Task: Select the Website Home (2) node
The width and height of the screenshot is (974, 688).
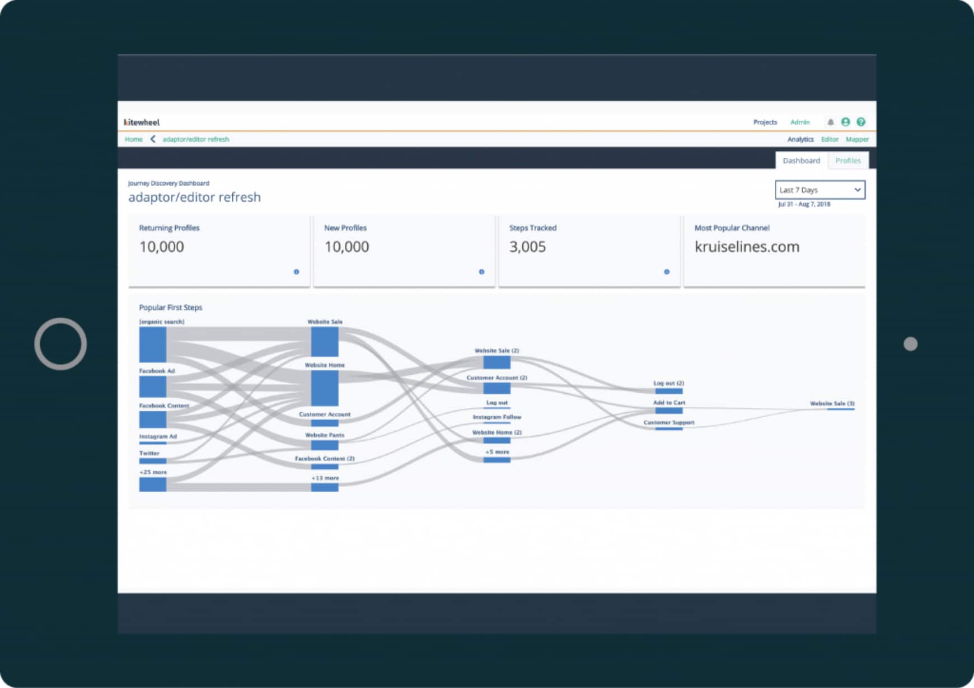Action: pyautogui.click(x=497, y=440)
